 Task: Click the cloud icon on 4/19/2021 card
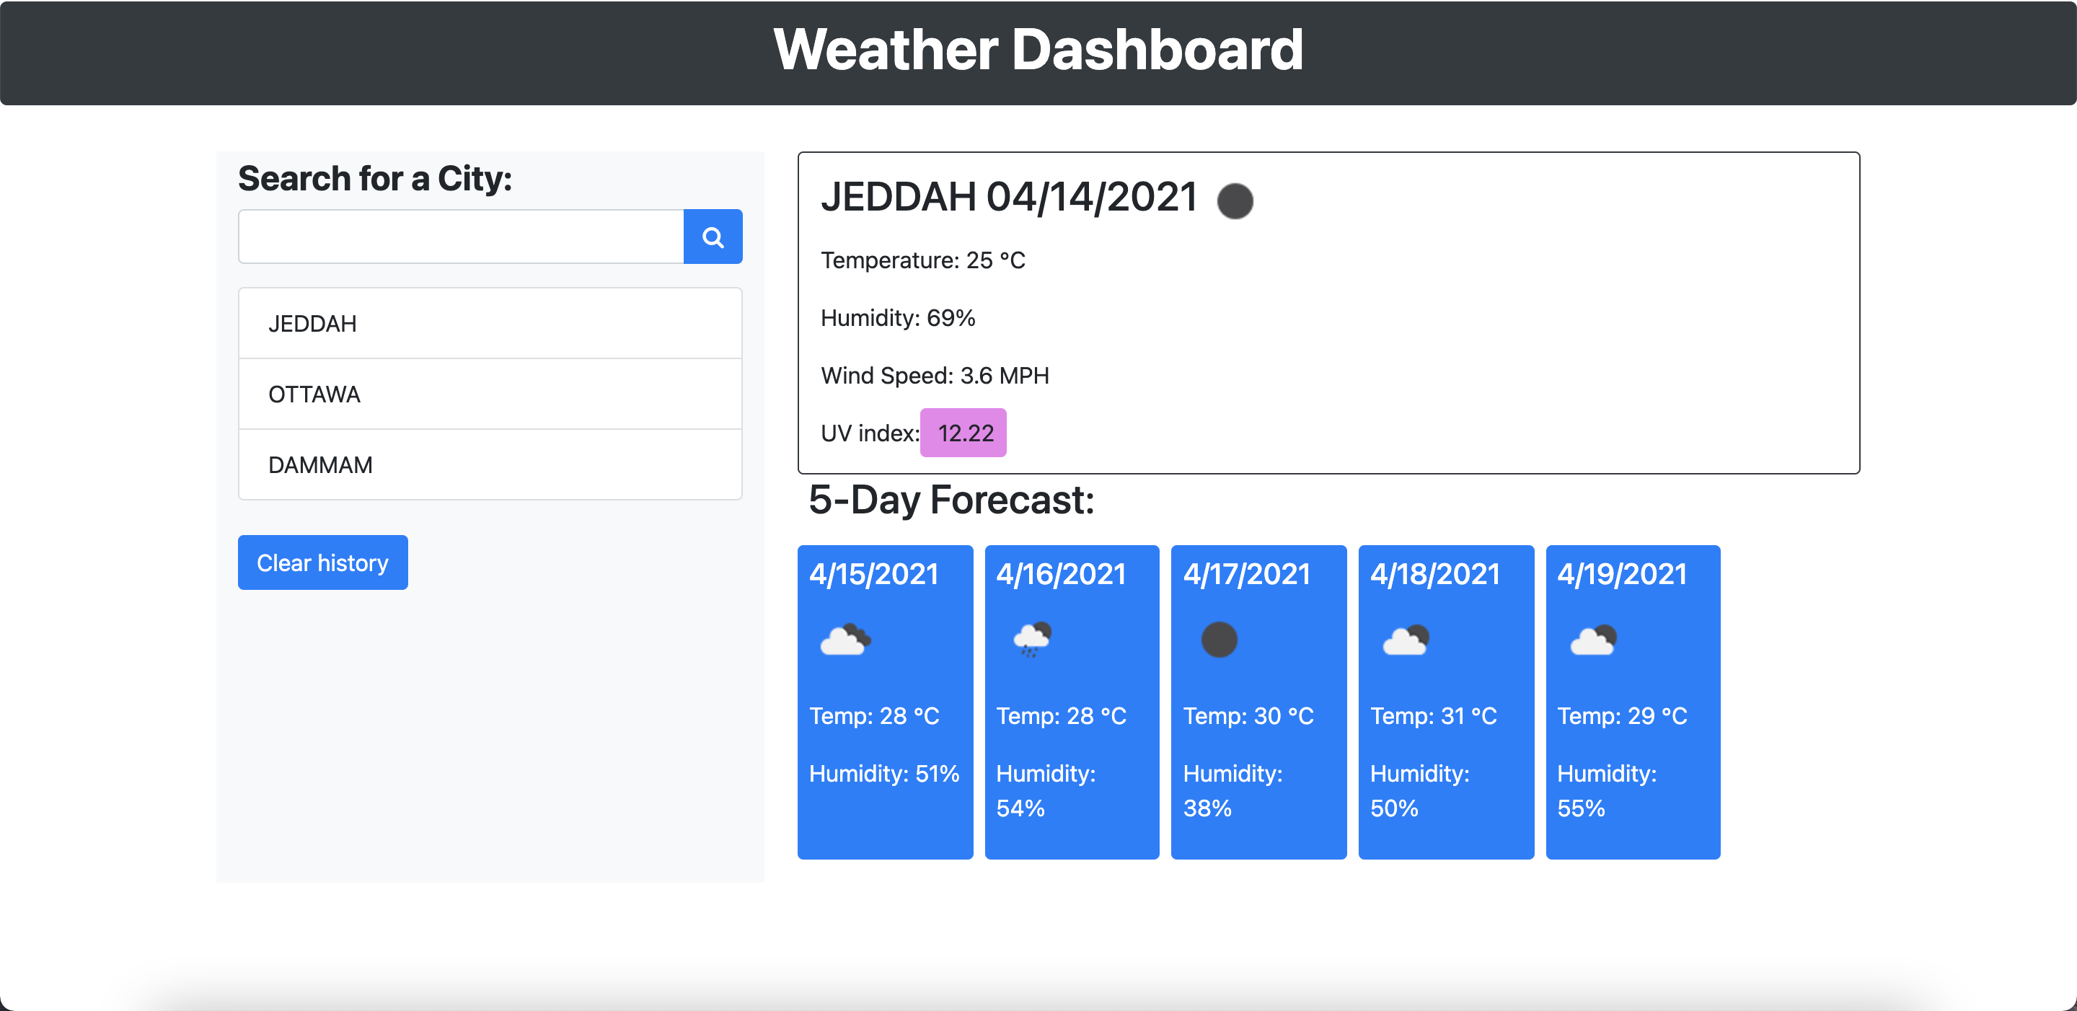point(1592,640)
